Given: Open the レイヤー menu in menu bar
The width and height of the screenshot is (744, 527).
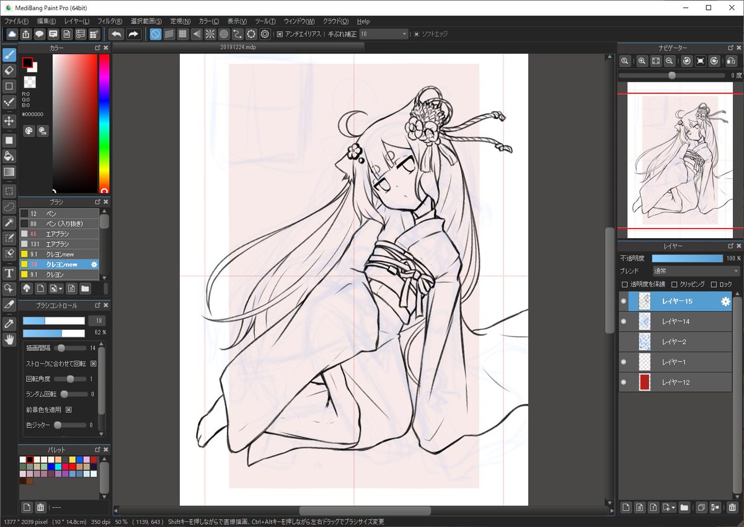Looking at the screenshot, I should [x=77, y=21].
